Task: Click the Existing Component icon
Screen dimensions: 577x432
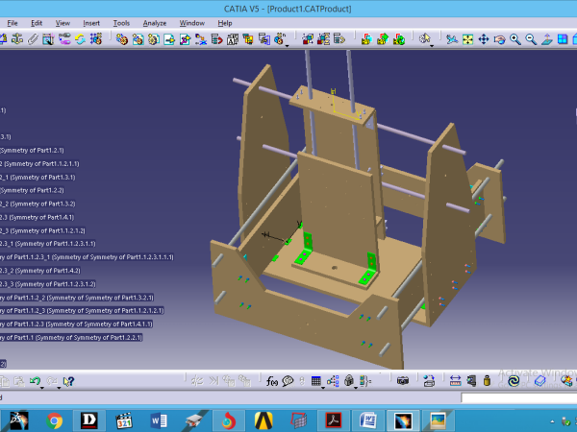Action: (x=169, y=39)
